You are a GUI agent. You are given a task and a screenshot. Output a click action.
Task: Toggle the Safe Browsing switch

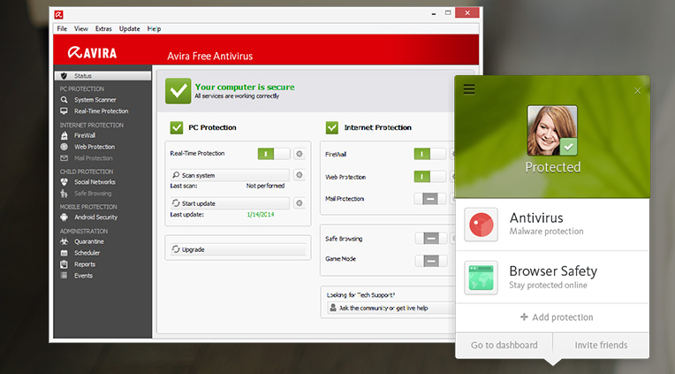click(x=431, y=238)
